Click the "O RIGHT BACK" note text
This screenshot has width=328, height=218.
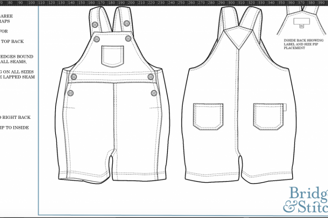[x=15, y=117]
